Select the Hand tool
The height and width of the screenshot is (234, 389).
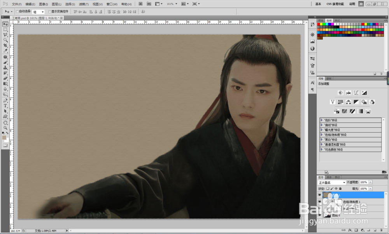(5, 123)
